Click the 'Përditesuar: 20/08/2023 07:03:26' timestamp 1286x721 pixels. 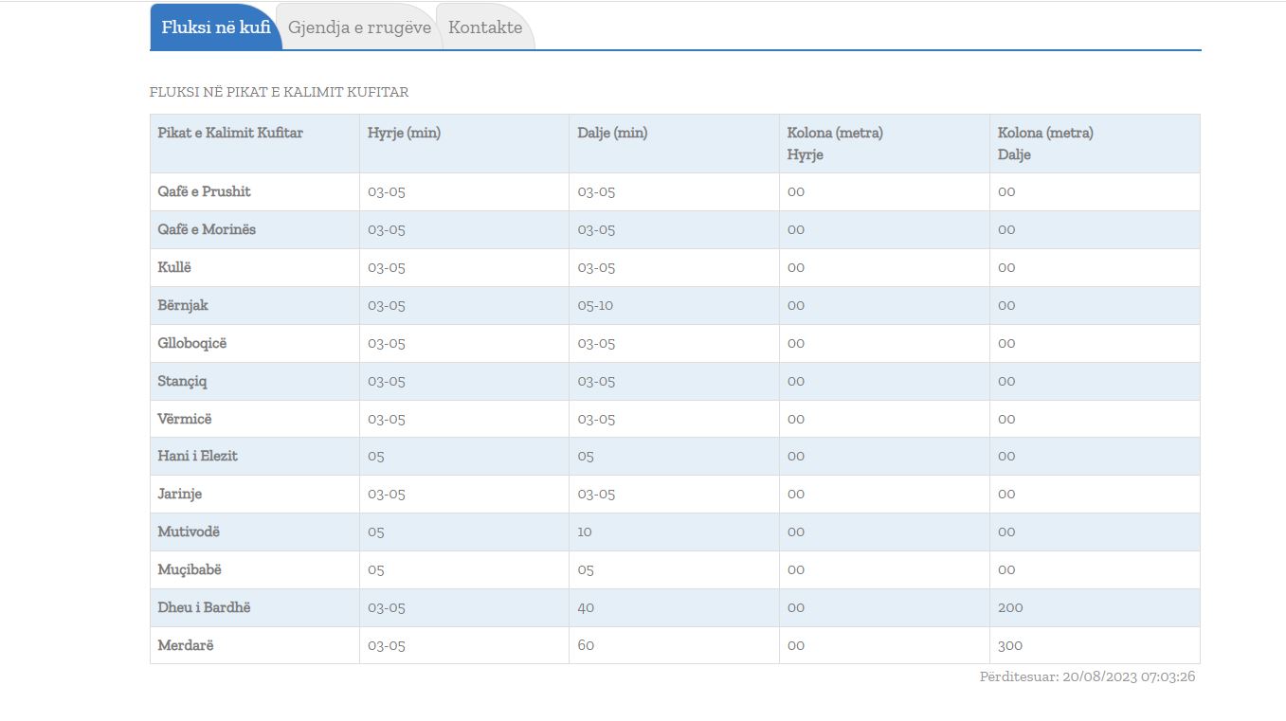(x=1088, y=676)
